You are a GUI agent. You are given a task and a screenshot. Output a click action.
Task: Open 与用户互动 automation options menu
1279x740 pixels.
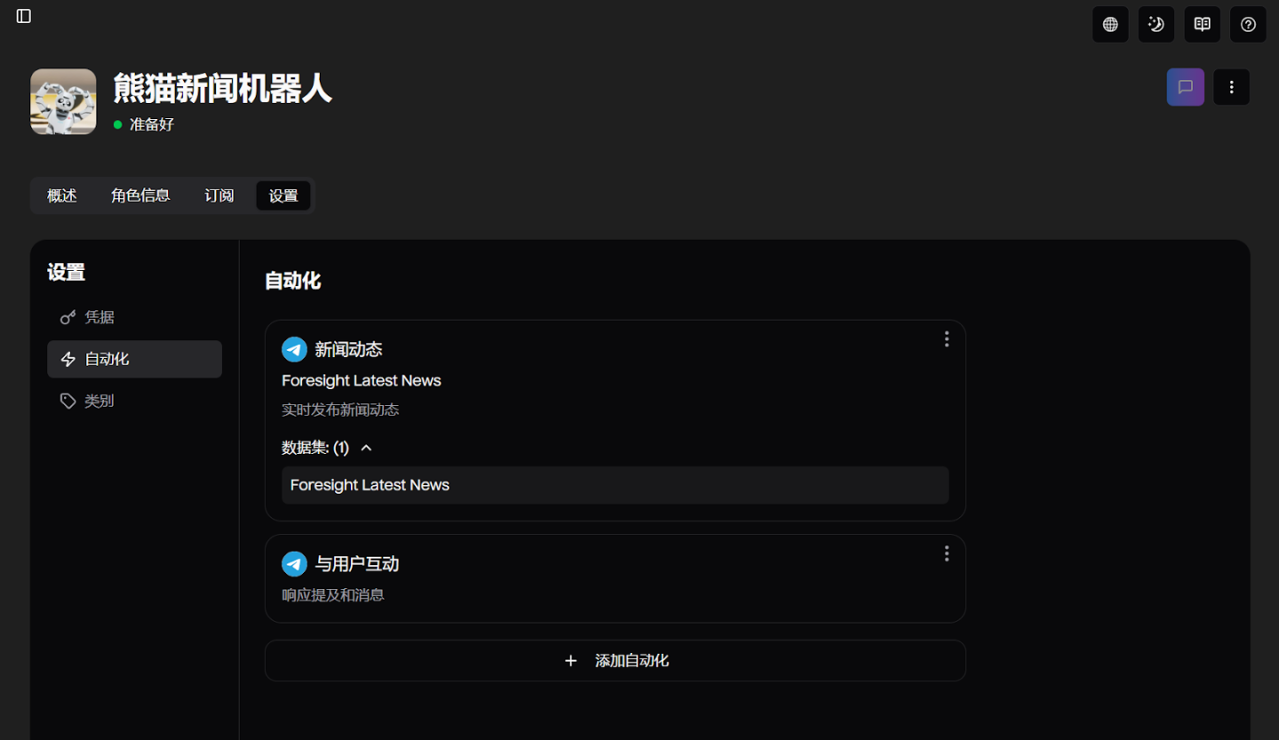947,553
